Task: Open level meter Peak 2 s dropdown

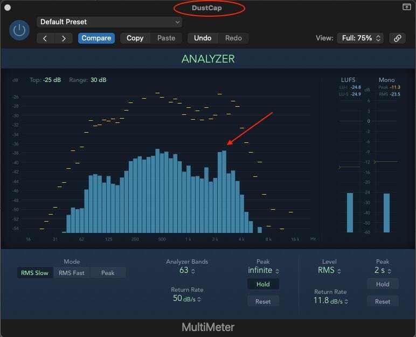Action: [x=383, y=270]
